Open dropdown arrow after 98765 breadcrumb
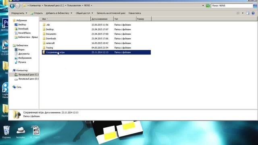This screenshot has width=258, height=145. click(92, 6)
